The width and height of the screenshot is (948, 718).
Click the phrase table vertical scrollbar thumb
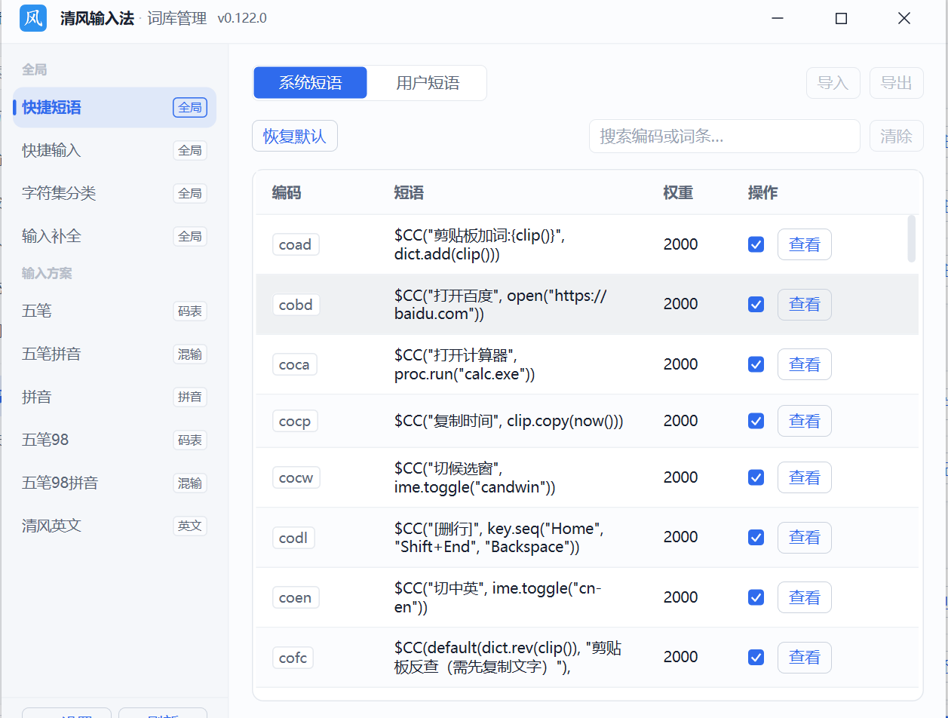[912, 238]
